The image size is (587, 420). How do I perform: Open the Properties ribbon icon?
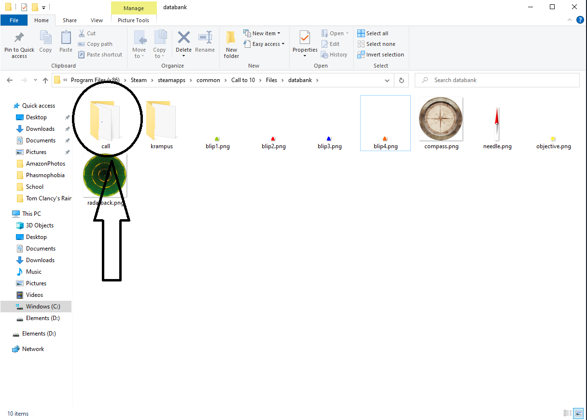(305, 39)
